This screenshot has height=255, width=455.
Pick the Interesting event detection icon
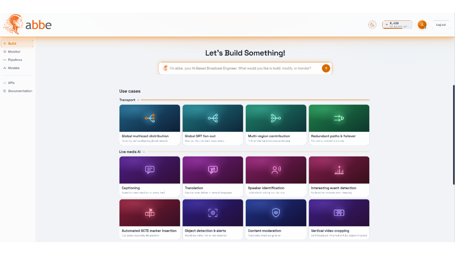tap(339, 170)
